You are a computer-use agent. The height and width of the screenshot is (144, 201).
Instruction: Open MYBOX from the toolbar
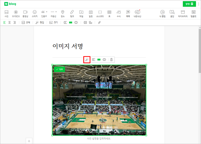[16, 13]
